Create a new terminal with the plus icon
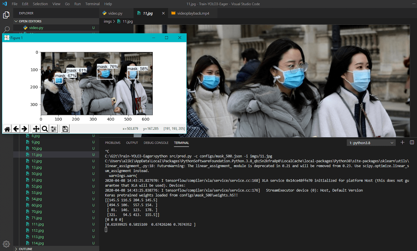 pyautogui.click(x=403, y=142)
